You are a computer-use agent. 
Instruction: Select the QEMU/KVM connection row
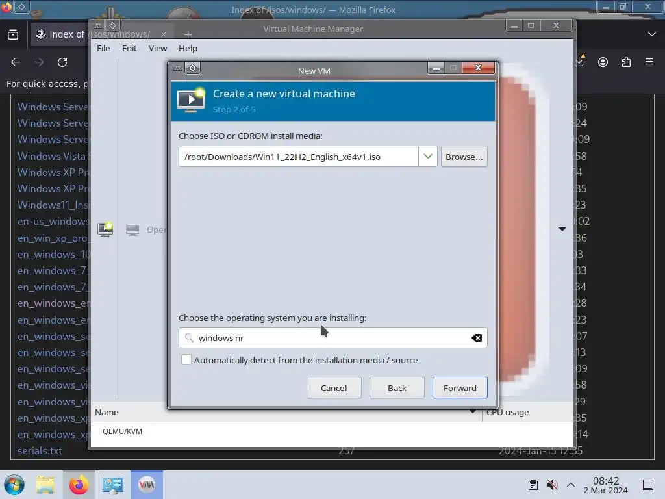click(x=332, y=431)
